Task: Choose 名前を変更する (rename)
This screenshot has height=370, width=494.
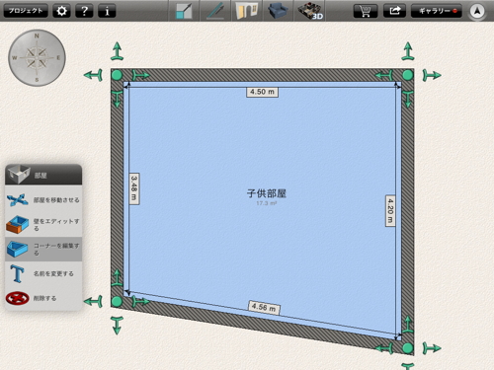Action: point(43,273)
